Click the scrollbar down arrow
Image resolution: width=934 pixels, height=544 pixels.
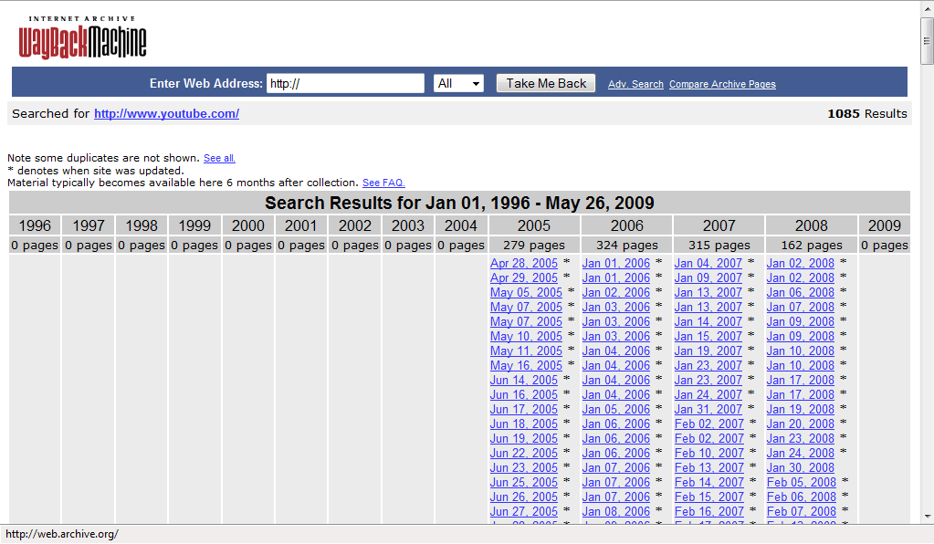coord(927,517)
